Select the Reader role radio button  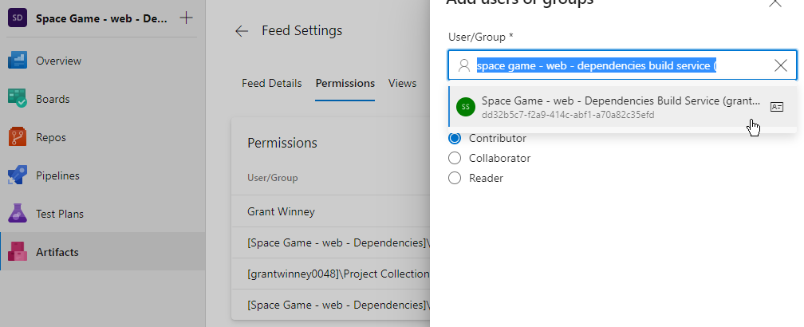pos(455,178)
